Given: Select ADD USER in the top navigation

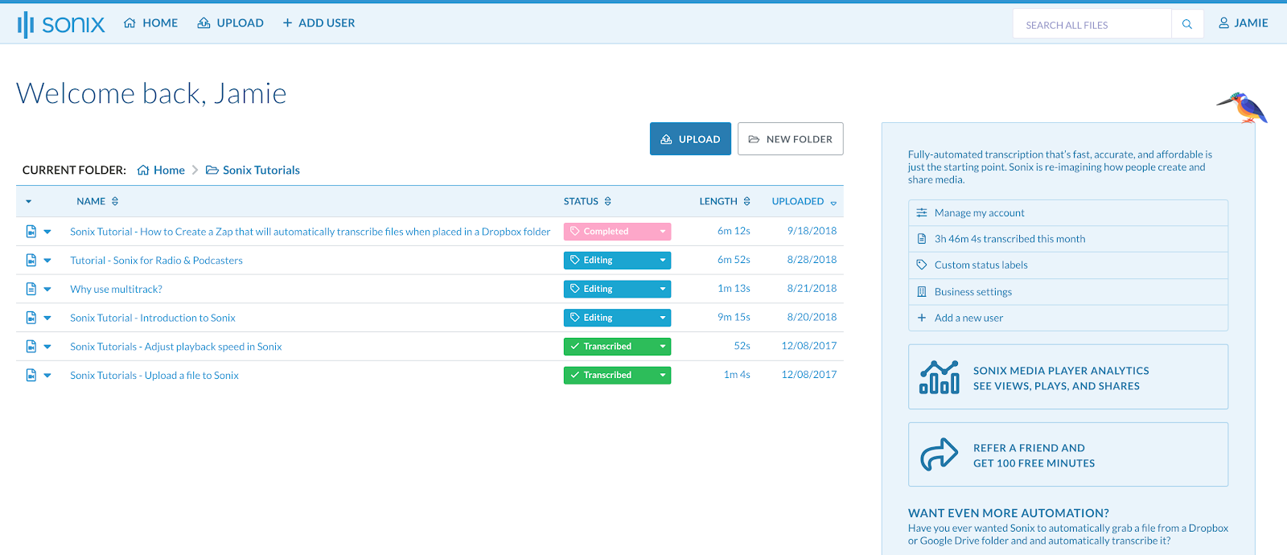Looking at the screenshot, I should click(x=319, y=23).
